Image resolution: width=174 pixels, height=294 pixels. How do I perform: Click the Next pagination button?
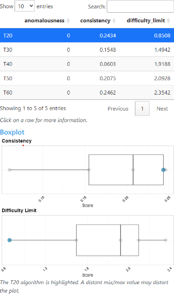[x=162, y=108]
